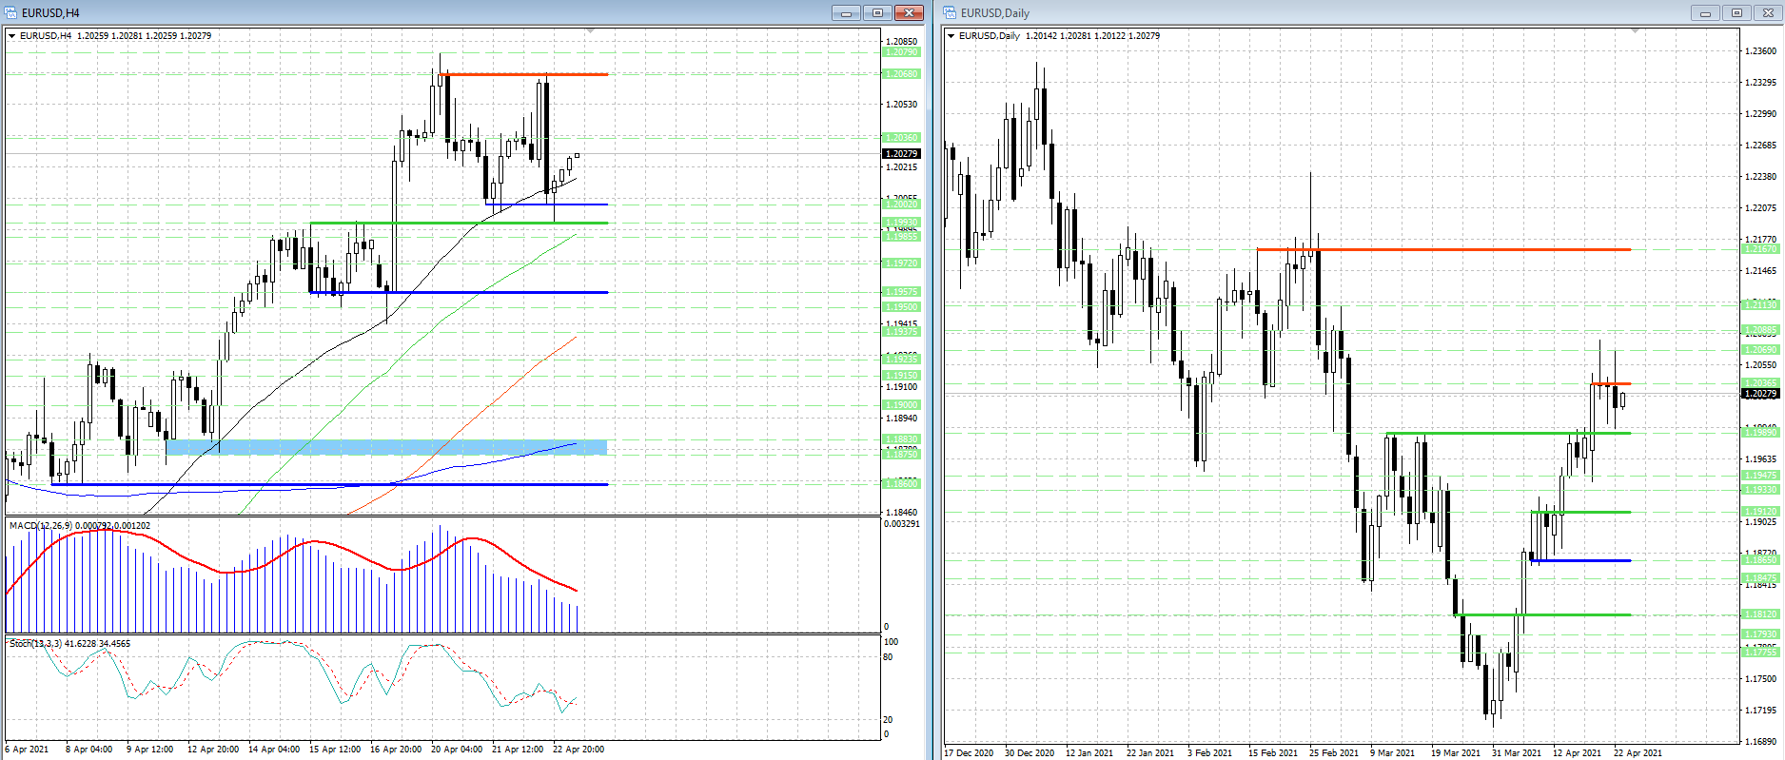The image size is (1785, 760).
Task: Click the EURUSD,H4 window title icon
Action: (12, 12)
